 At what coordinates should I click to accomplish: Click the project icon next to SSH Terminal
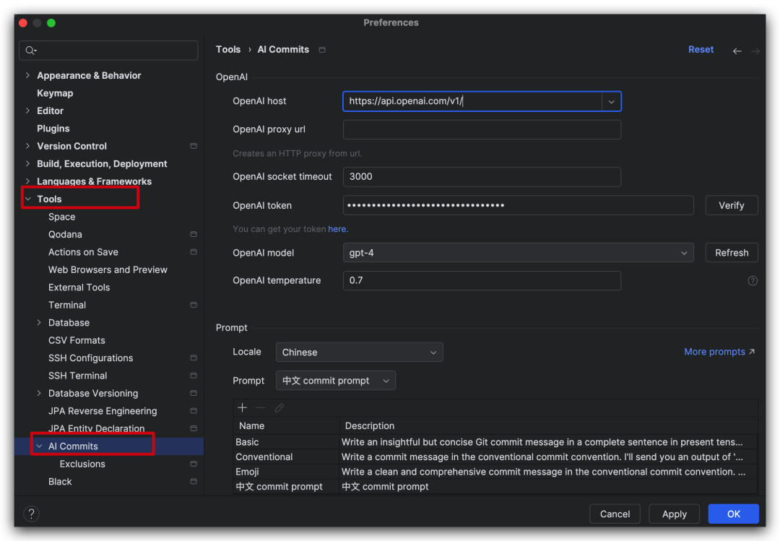coord(194,376)
